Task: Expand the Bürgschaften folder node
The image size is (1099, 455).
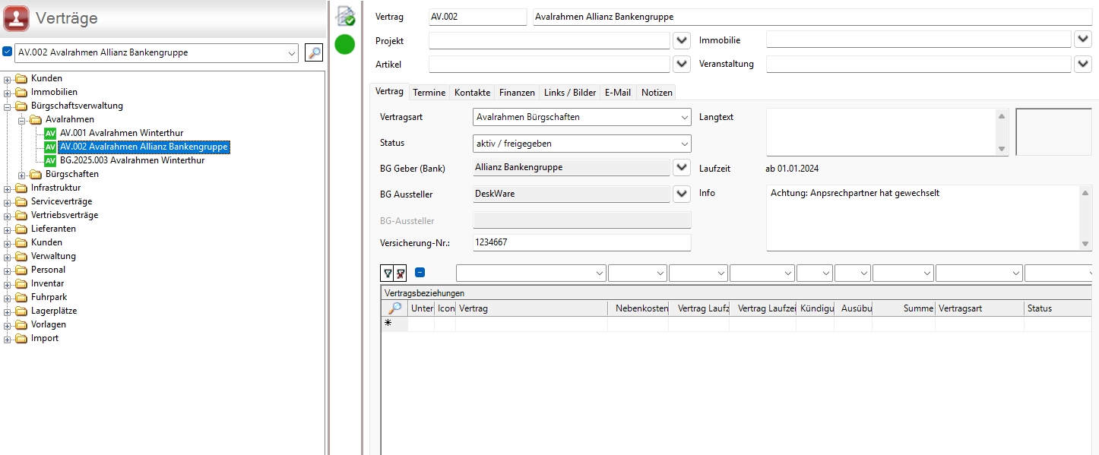Action: [22, 174]
